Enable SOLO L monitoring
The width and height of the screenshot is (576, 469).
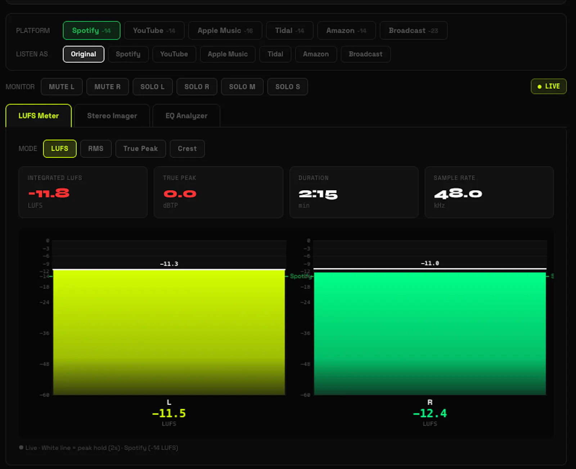(153, 87)
